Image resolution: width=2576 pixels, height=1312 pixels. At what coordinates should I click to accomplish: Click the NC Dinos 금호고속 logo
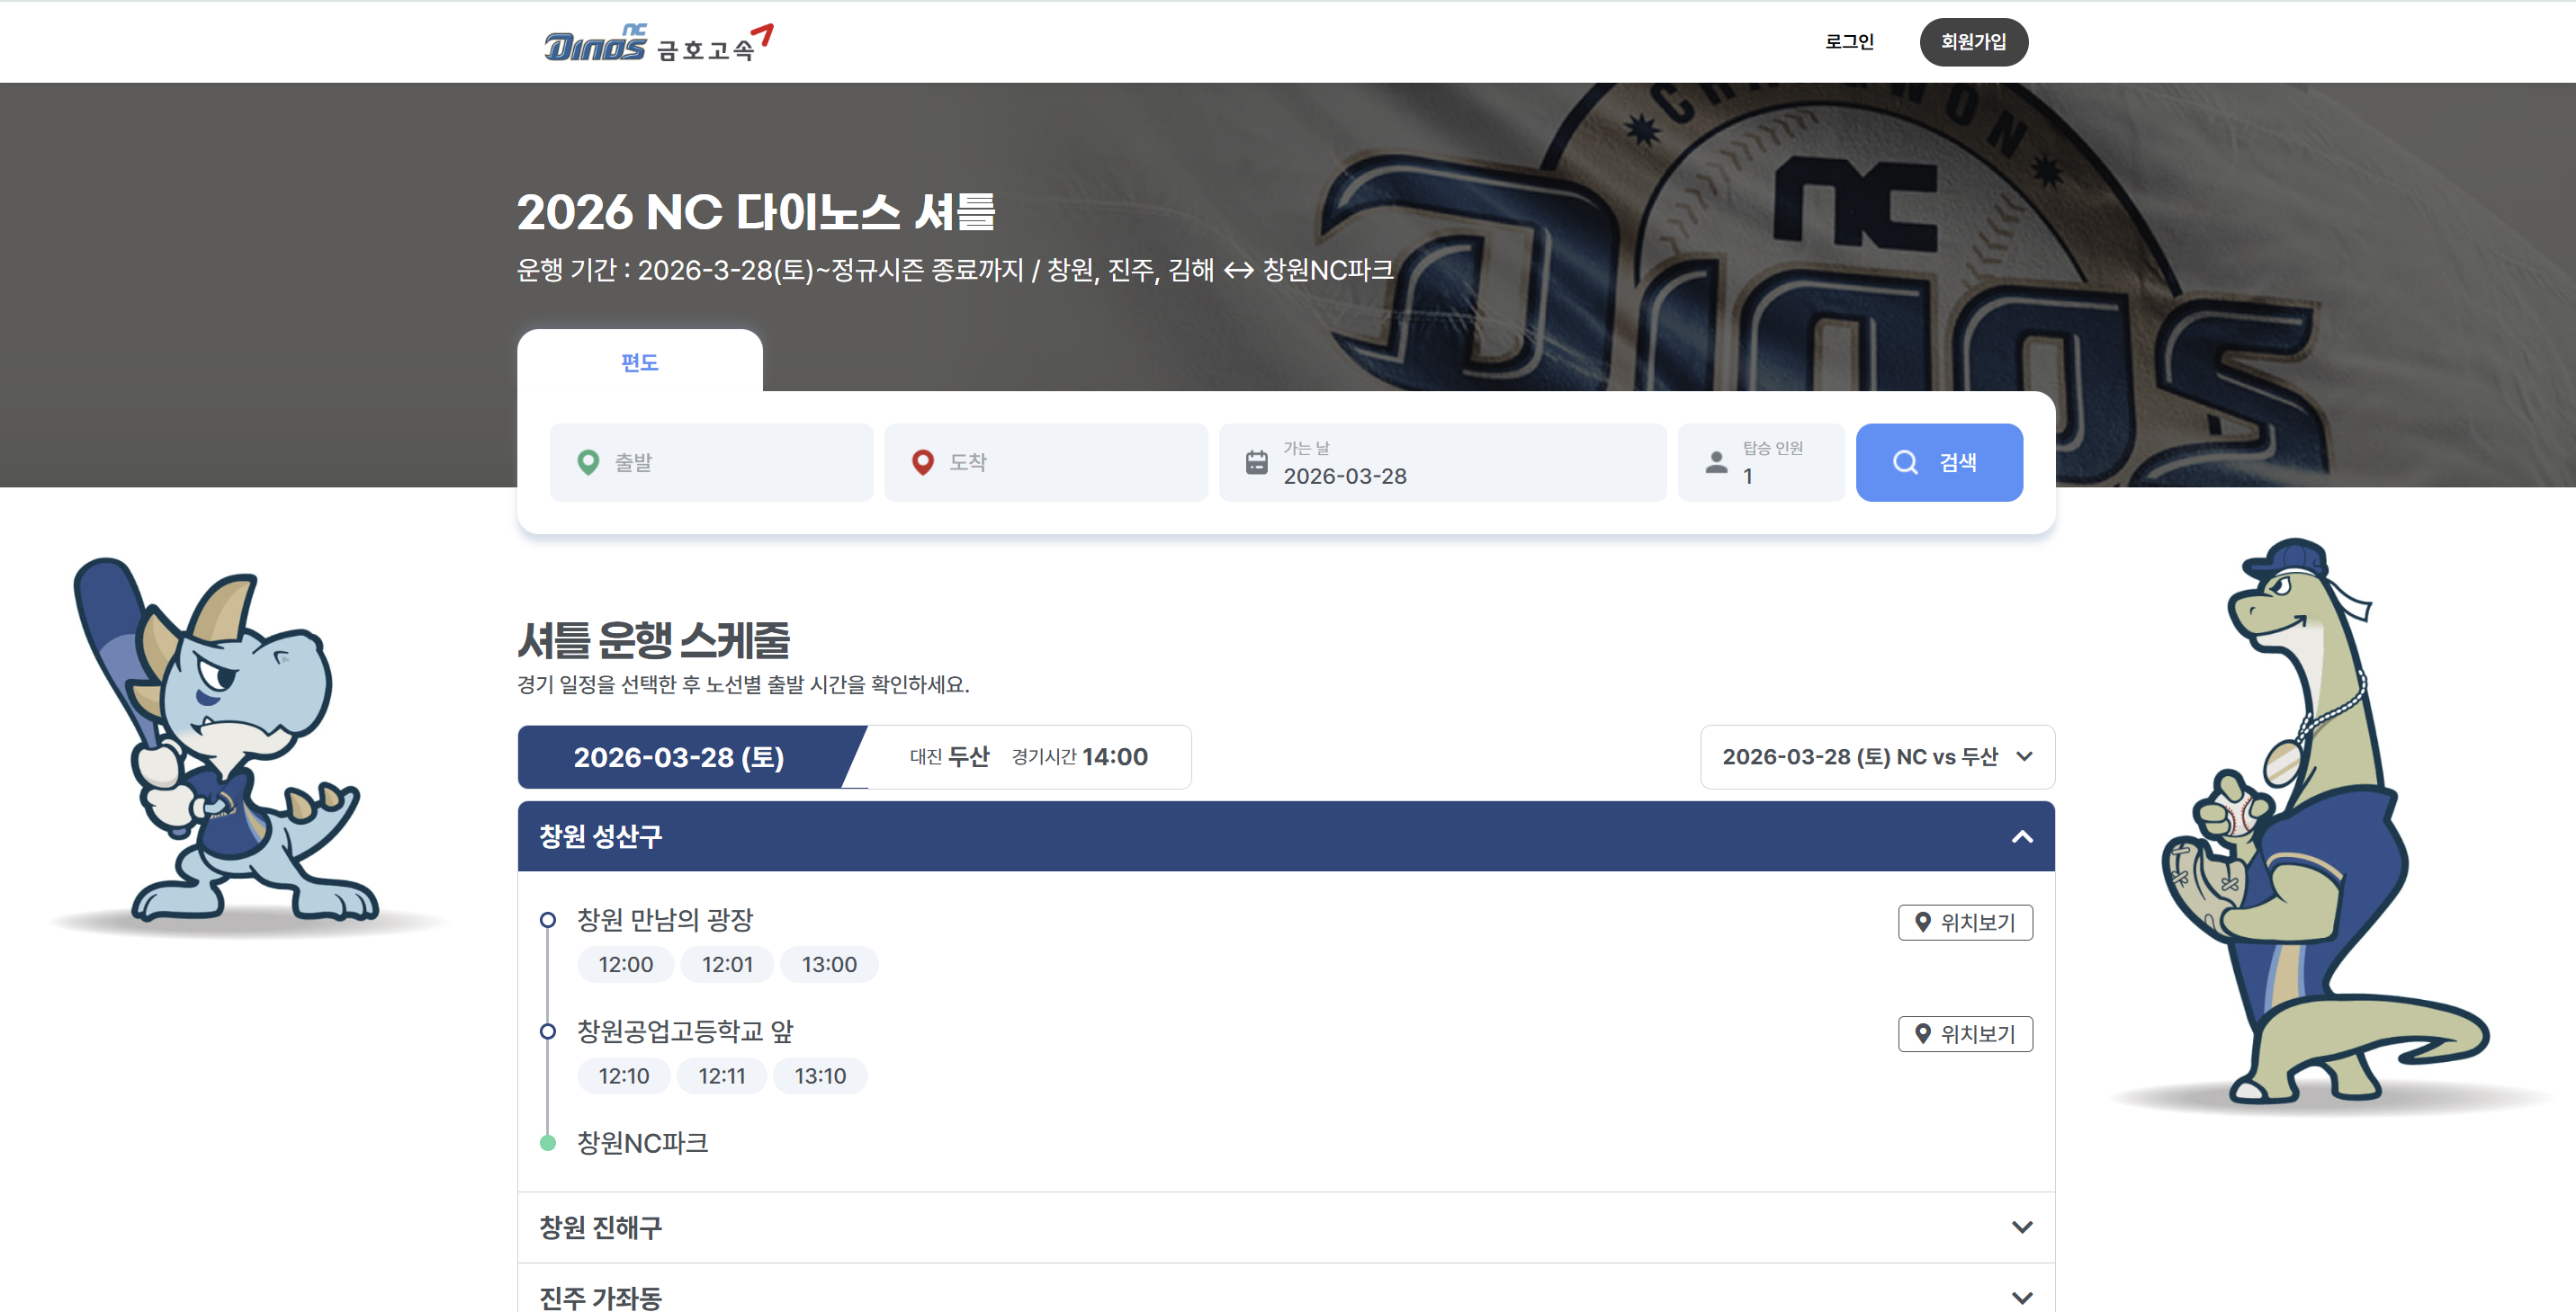pyautogui.click(x=658, y=43)
